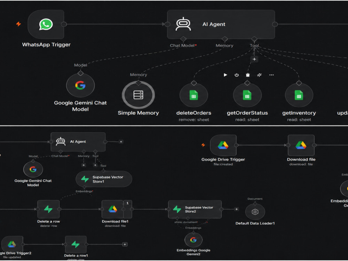Open the Google Drive Trigger file:created node
This screenshot has width=348, height=261.
pos(223,145)
